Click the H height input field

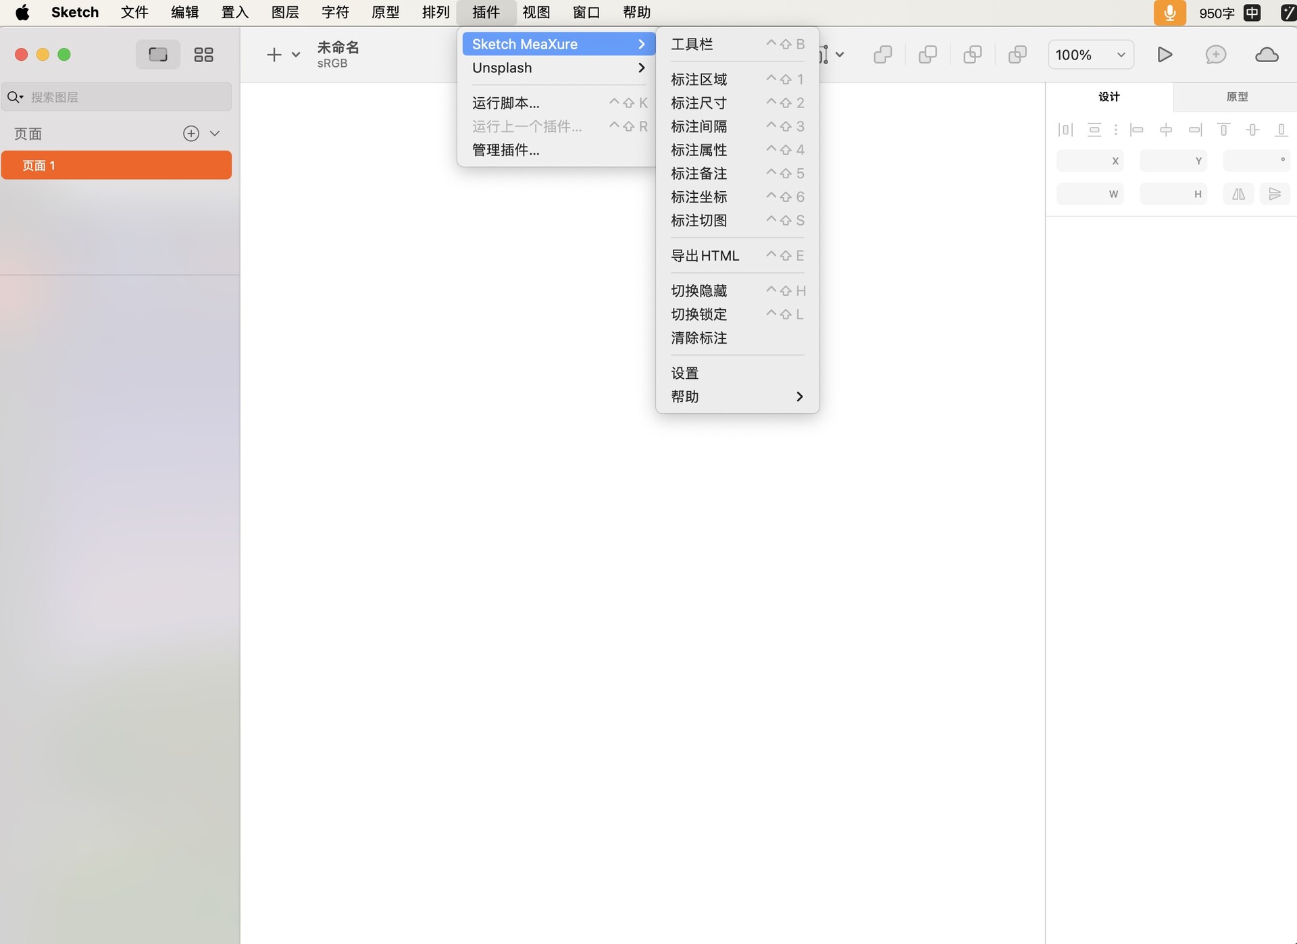pyautogui.click(x=1173, y=194)
